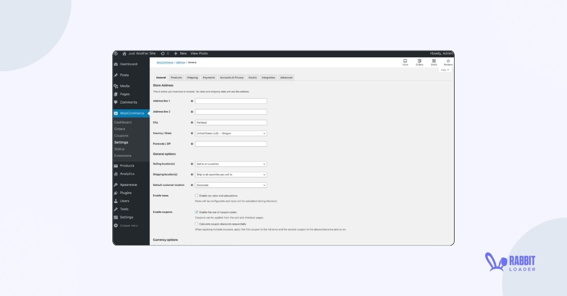
Task: Enable the tax rates and calculations checkbox
Action: (x=197, y=195)
